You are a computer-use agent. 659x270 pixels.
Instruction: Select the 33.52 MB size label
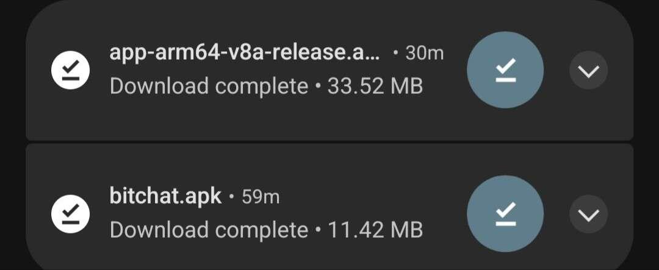[x=375, y=86]
